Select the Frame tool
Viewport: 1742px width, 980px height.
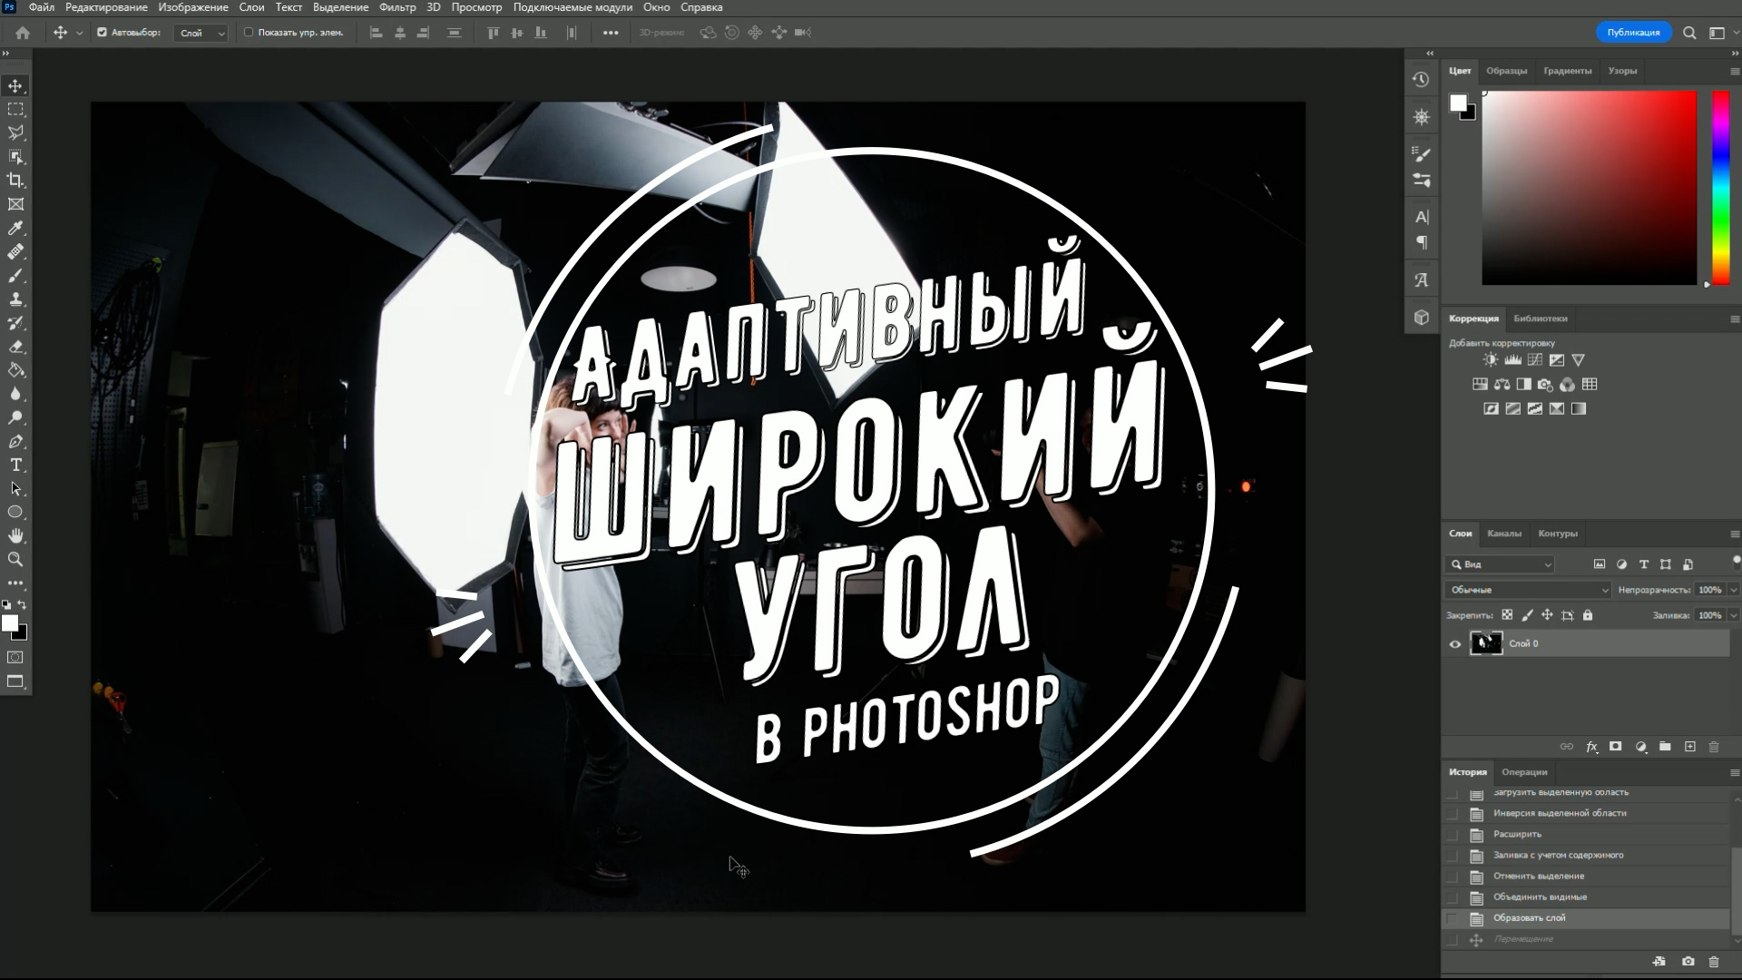tap(15, 204)
